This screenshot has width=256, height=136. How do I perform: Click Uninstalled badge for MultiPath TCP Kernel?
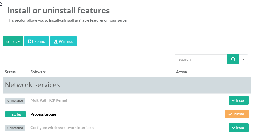15,100
